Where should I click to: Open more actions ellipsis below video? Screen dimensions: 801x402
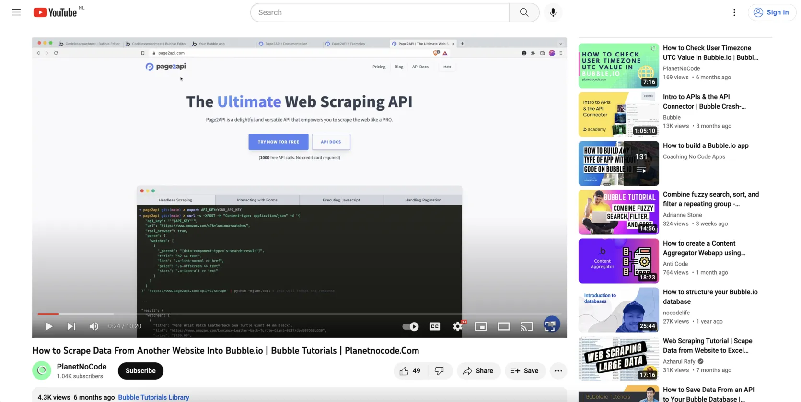coord(558,371)
